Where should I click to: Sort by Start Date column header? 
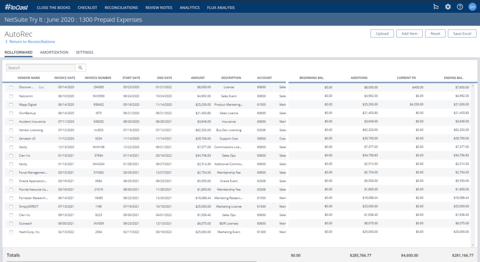tap(131, 78)
